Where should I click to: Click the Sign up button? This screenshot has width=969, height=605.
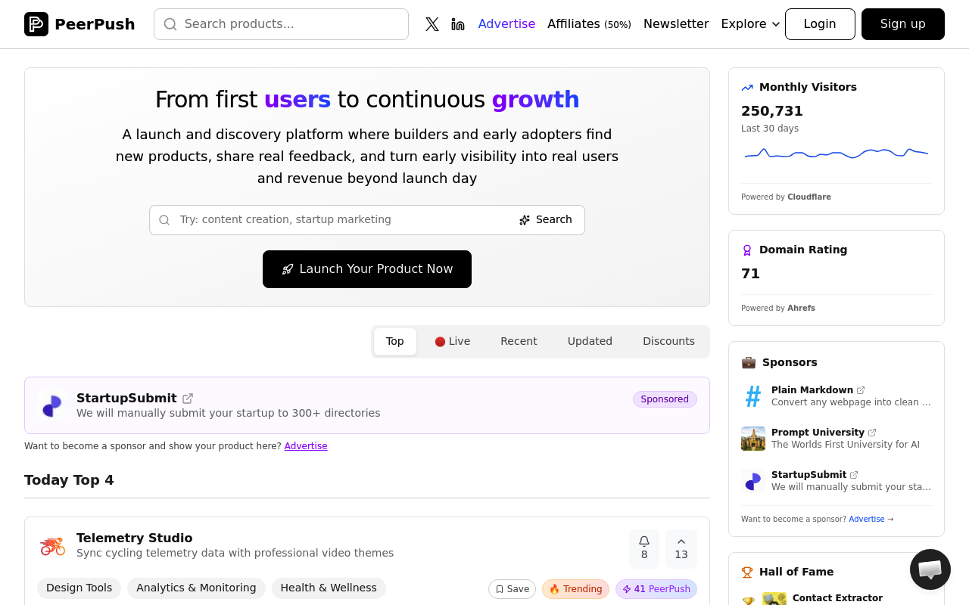pyautogui.click(x=903, y=24)
